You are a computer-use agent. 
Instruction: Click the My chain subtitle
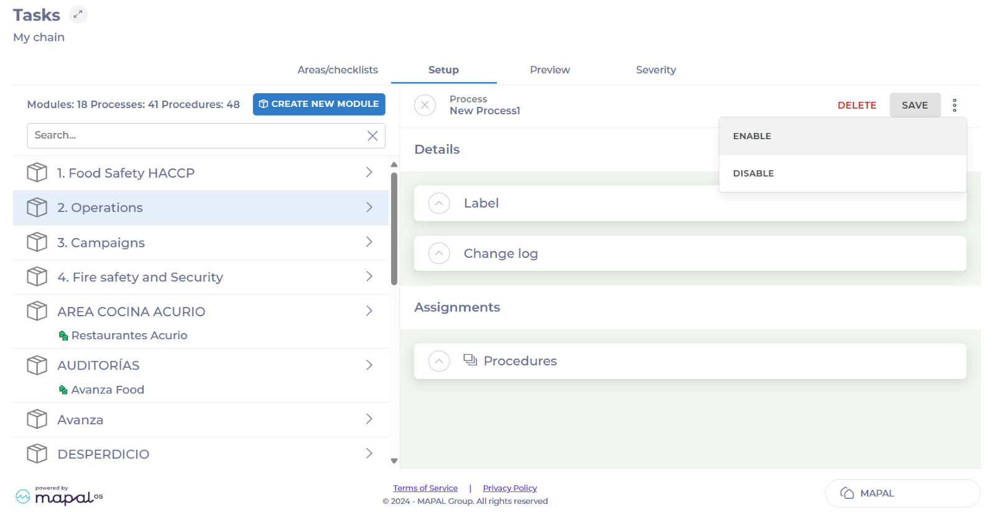coord(39,37)
